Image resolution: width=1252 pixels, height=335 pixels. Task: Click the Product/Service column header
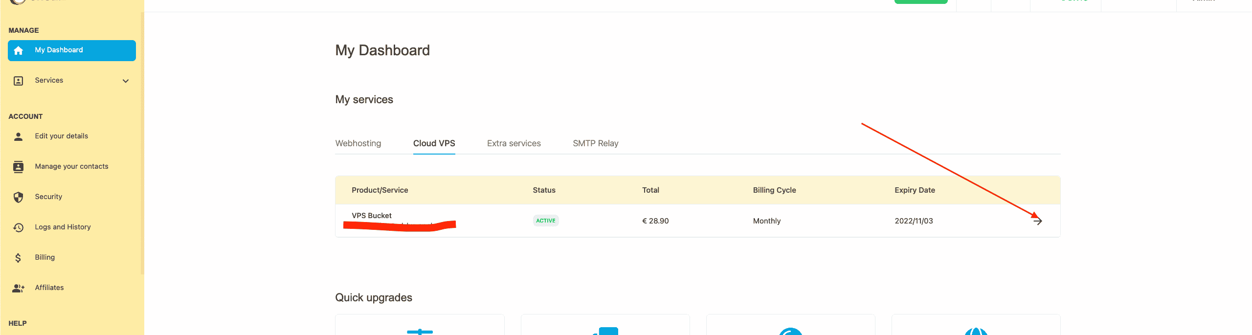[x=380, y=190]
